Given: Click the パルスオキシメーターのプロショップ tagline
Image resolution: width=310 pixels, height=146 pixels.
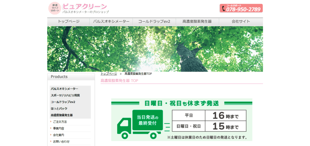Looking at the screenshot, I should [86, 12].
